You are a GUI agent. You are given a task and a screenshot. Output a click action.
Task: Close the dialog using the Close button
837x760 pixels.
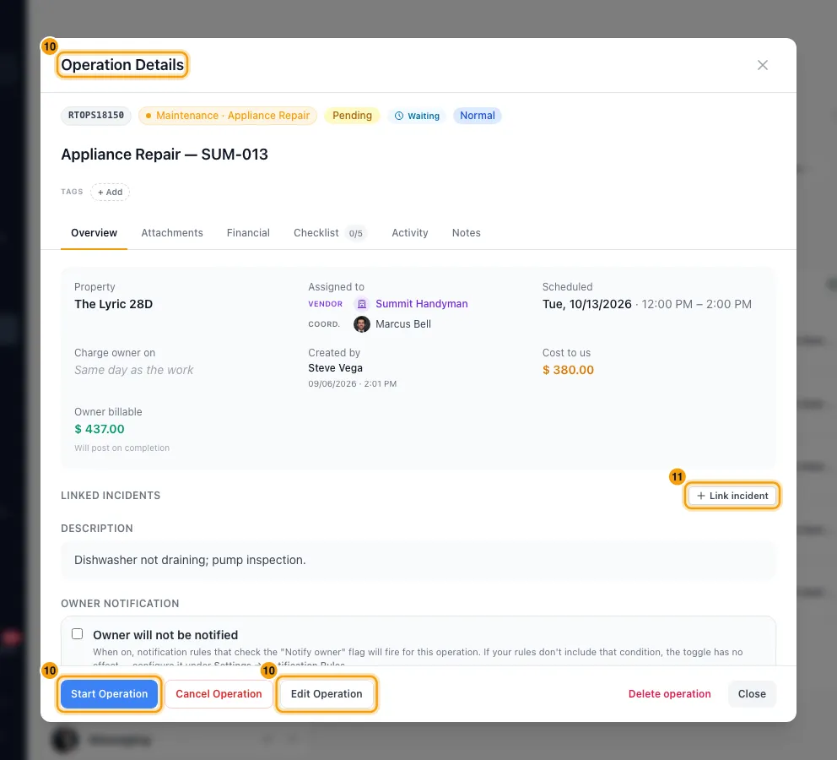click(752, 694)
